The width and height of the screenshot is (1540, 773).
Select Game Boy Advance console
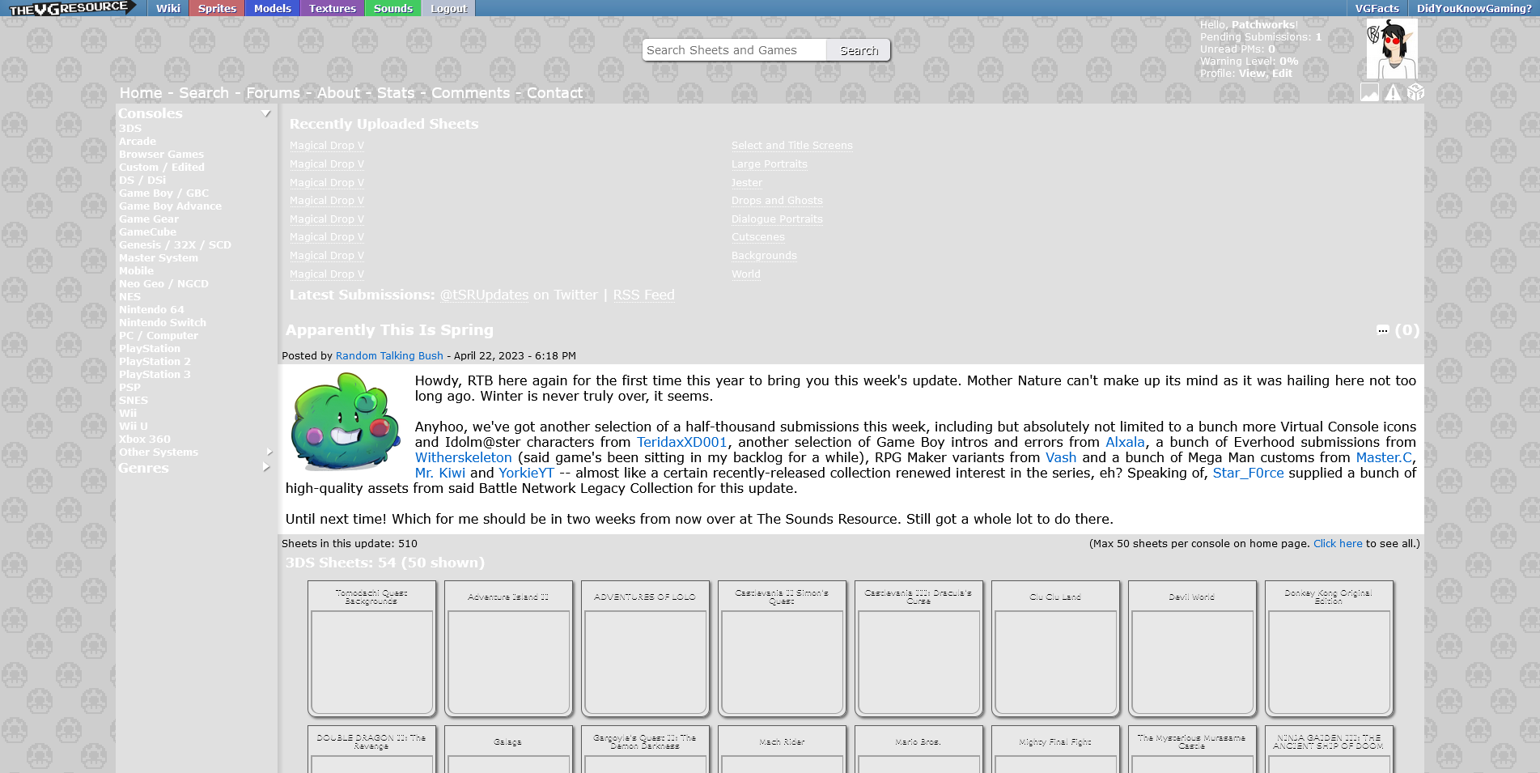pos(170,206)
